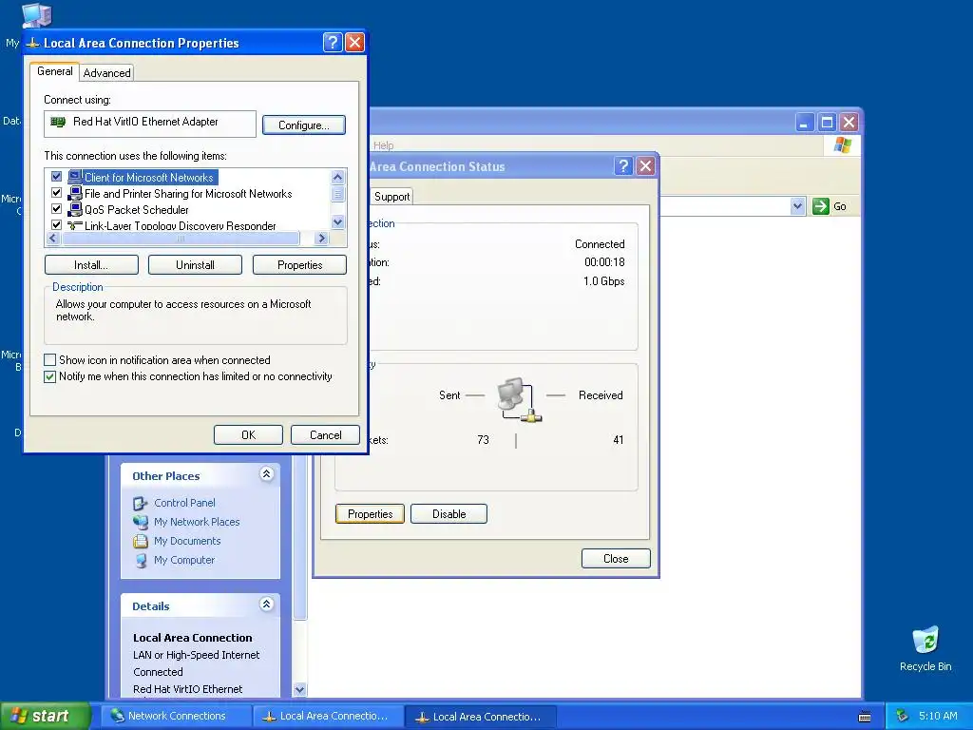Click OK in Connection Properties
Screen dimensions: 973x730
(x=248, y=435)
